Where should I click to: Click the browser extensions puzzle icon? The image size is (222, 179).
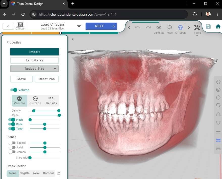click(194, 14)
